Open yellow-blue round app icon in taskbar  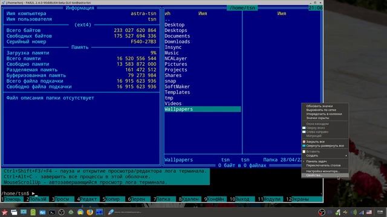(80, 212)
